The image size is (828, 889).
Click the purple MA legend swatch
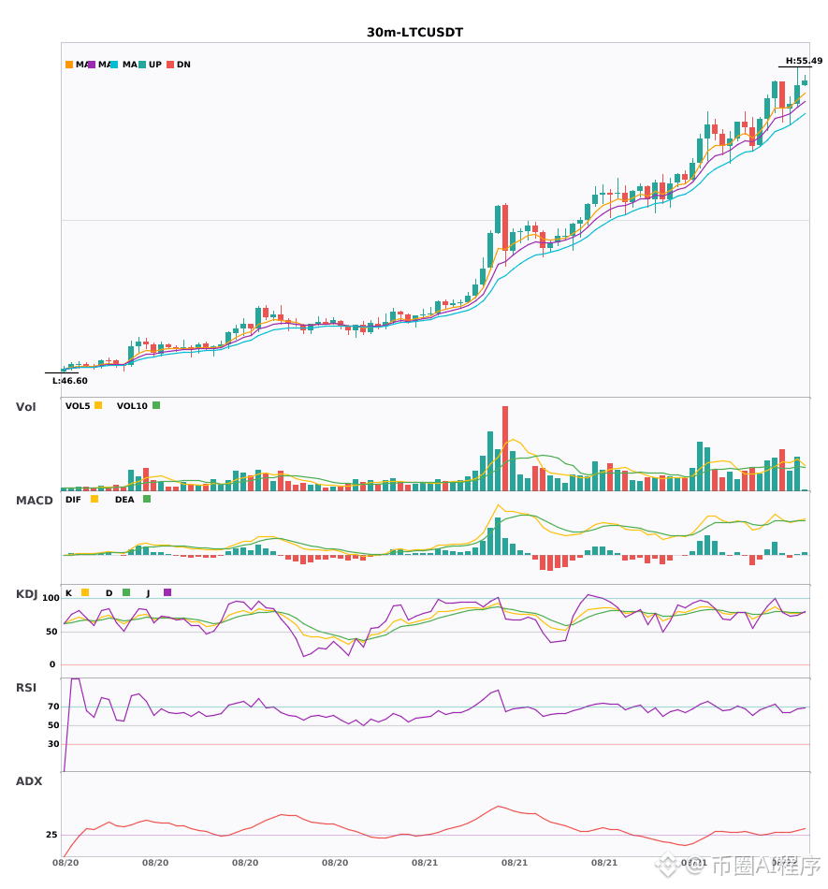[x=92, y=65]
